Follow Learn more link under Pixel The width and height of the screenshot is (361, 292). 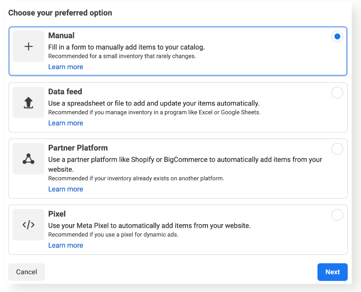(x=66, y=245)
